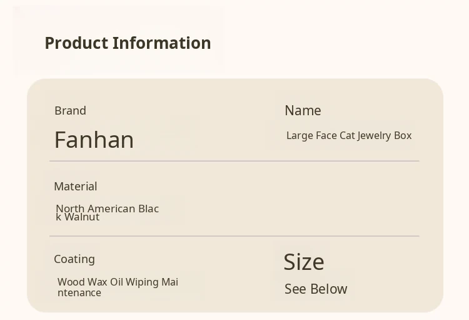Click the divider line below Fanhan
The height and width of the screenshot is (320, 469).
[x=234, y=161]
